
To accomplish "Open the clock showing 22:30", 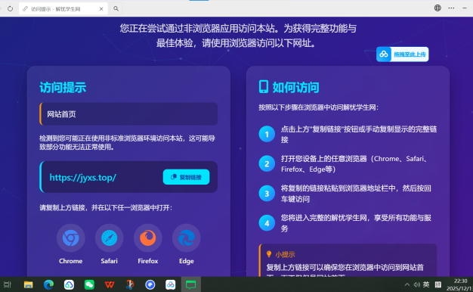I will click(x=459, y=284).
